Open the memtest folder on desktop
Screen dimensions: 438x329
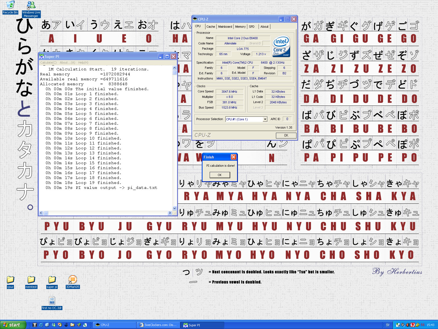click(31, 282)
